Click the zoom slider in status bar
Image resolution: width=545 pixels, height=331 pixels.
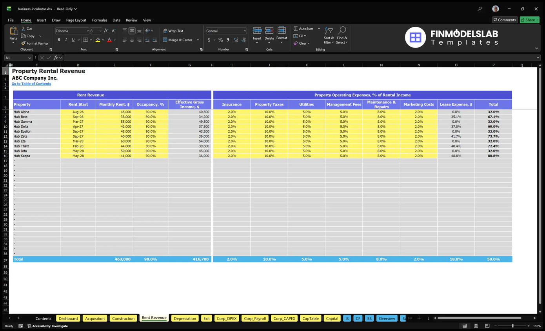512,326
